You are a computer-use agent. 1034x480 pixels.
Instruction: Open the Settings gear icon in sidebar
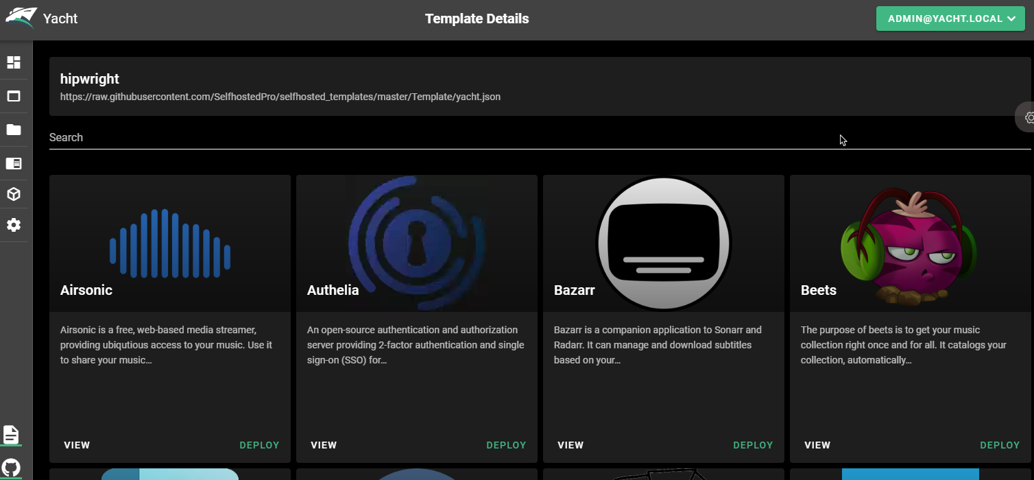tap(14, 225)
